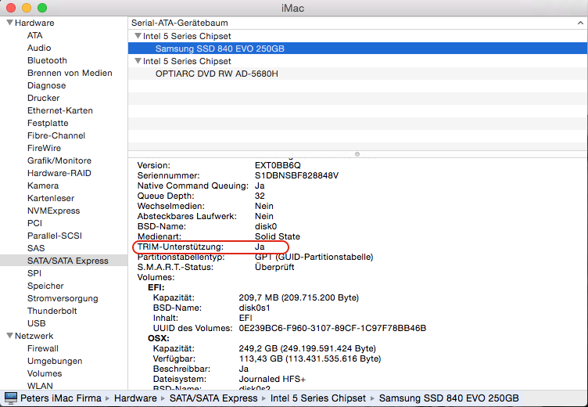Image resolution: width=588 pixels, height=407 pixels.
Task: Click the Queue Depth value 32
Action: pyautogui.click(x=260, y=196)
